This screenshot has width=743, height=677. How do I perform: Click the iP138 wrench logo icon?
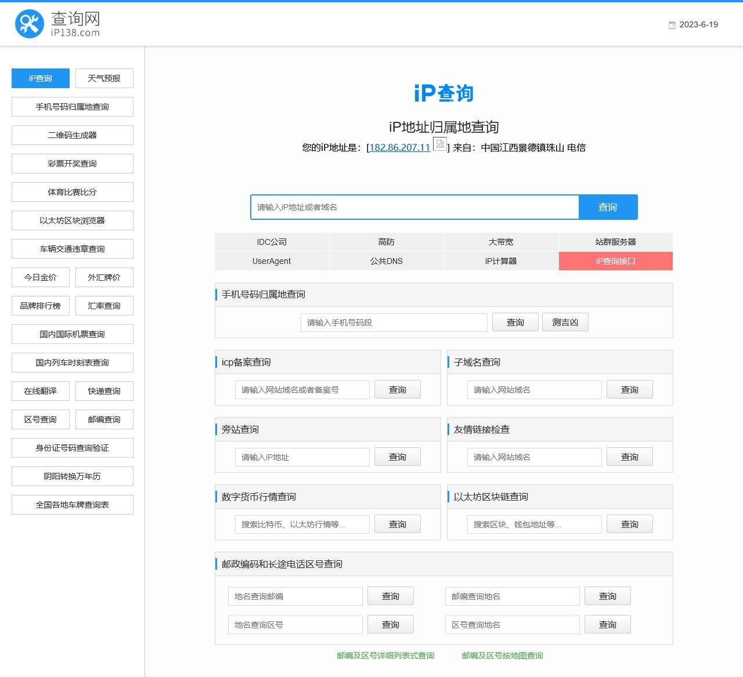click(x=30, y=24)
